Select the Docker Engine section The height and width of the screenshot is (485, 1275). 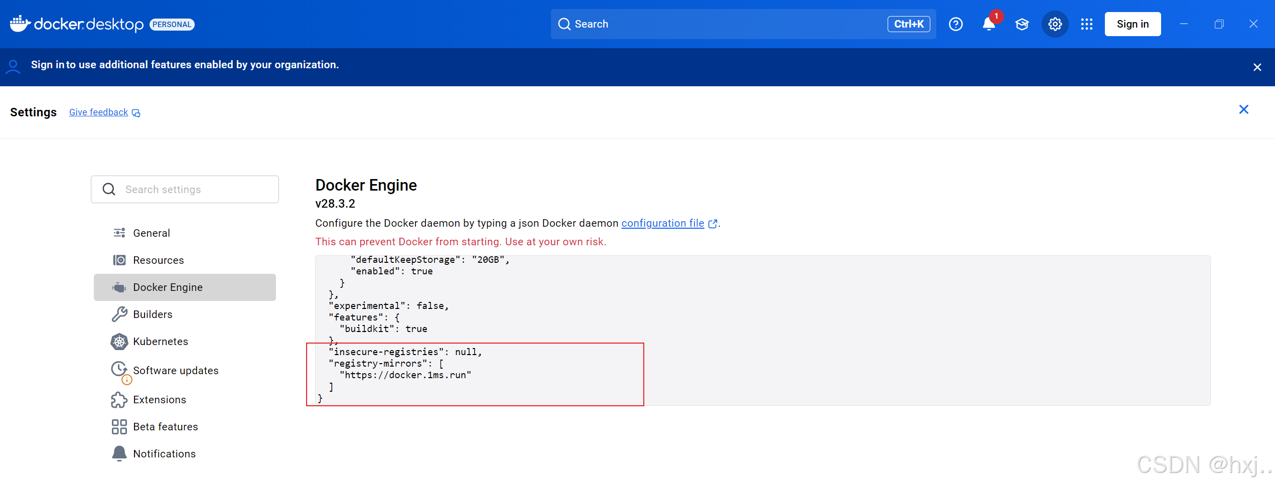point(185,287)
